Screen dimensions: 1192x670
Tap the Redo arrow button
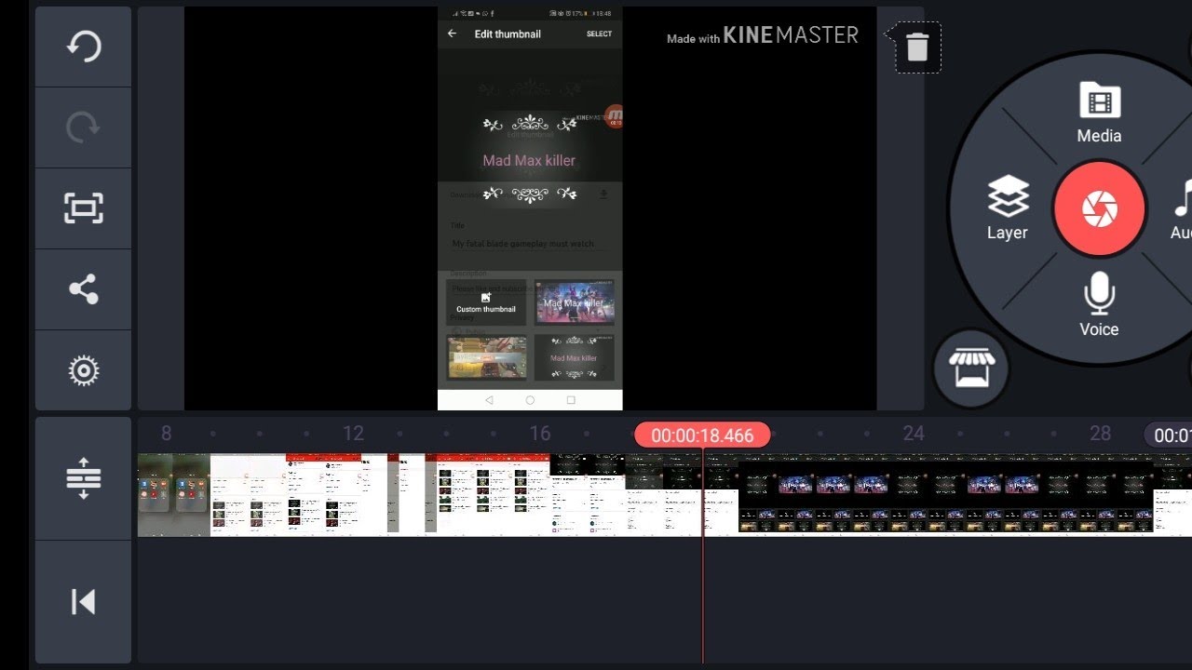tap(83, 127)
